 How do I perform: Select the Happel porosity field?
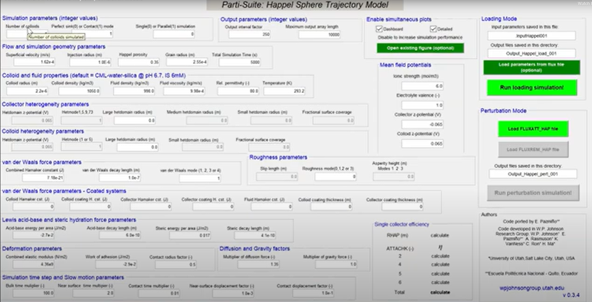[139, 62]
